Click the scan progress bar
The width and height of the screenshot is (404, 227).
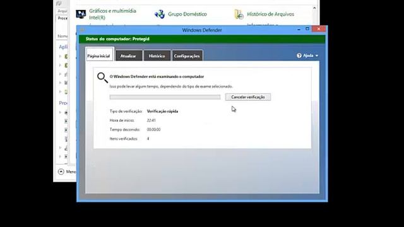(165, 97)
